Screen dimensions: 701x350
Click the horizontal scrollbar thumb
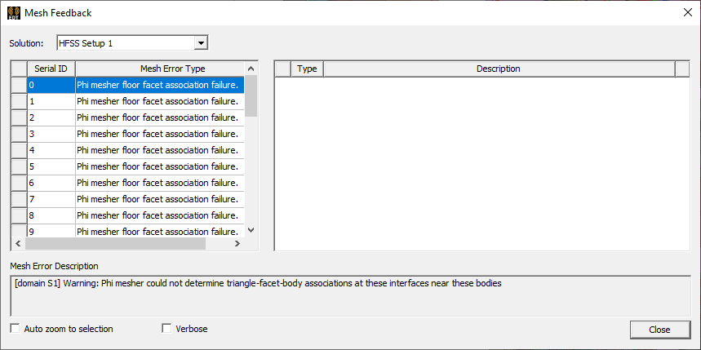click(114, 244)
